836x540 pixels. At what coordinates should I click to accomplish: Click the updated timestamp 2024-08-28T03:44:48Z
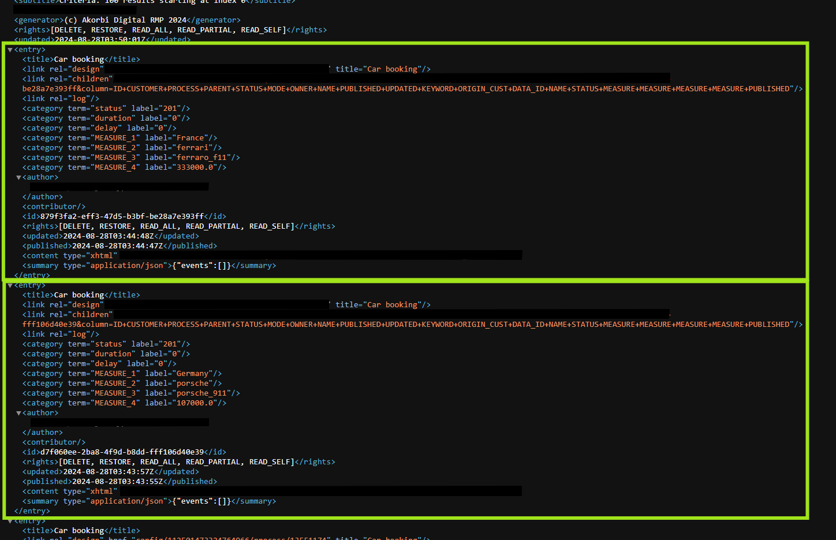pyautogui.click(x=109, y=236)
